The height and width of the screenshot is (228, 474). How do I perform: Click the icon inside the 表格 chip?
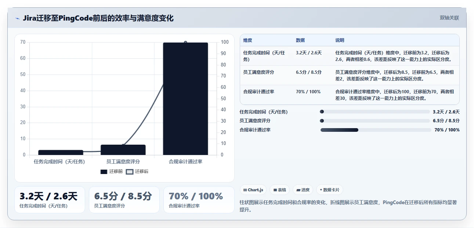coord(275,190)
